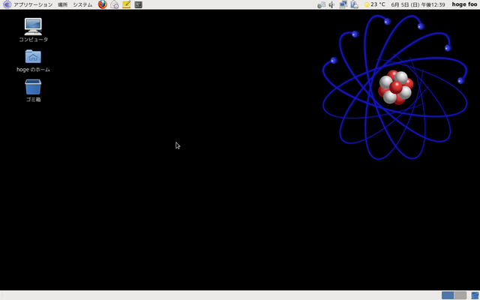Open the 場所 menu
480x300 pixels.
coord(62,4)
